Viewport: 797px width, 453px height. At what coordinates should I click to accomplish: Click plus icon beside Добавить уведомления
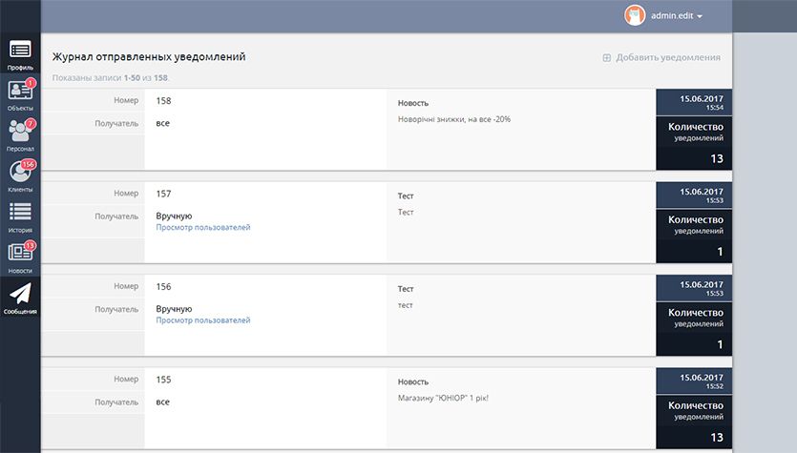coord(606,58)
